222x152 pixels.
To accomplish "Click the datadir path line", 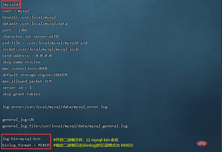I will coord(35,24).
